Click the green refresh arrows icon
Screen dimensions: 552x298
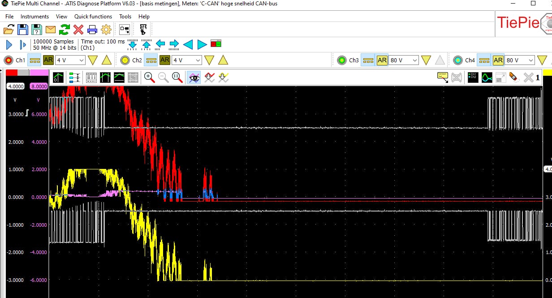pyautogui.click(x=65, y=30)
